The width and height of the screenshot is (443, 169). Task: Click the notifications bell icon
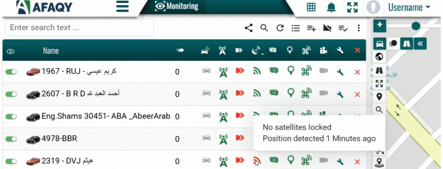(x=331, y=8)
